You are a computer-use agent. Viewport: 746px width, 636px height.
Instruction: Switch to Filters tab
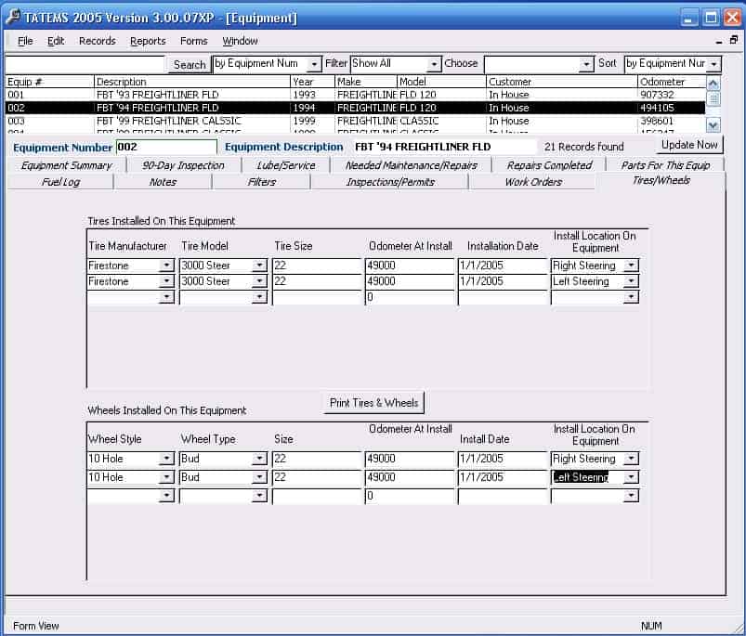point(262,182)
